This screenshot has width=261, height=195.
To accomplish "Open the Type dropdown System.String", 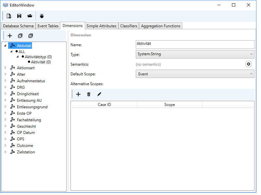I will (x=195, y=54).
